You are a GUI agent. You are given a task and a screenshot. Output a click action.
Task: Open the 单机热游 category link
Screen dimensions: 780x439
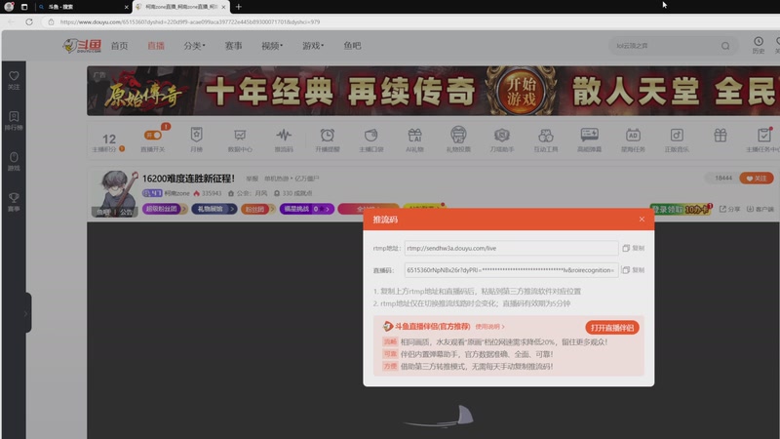(x=276, y=179)
